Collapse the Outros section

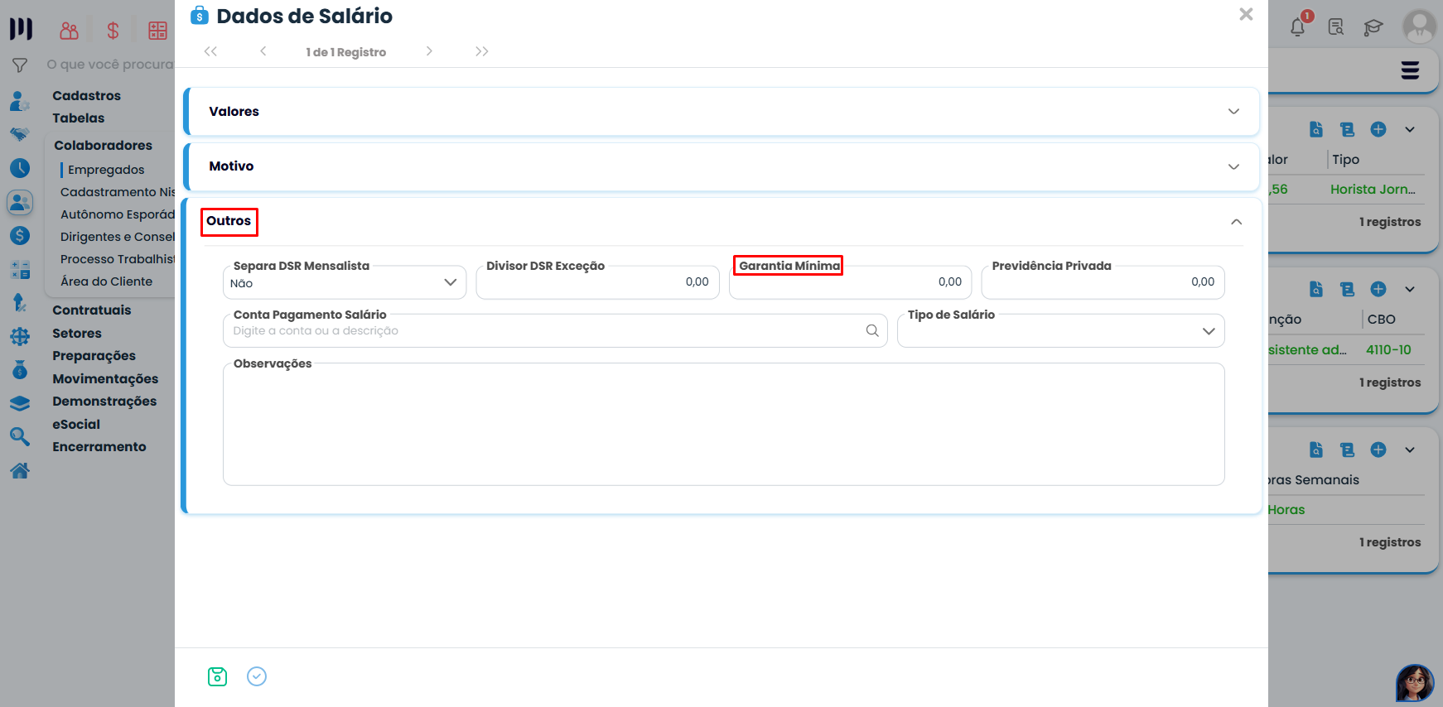[x=1236, y=222]
